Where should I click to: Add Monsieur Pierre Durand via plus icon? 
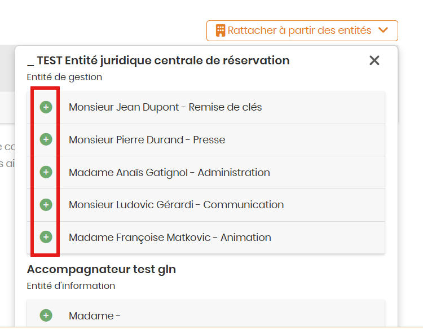coord(46,139)
